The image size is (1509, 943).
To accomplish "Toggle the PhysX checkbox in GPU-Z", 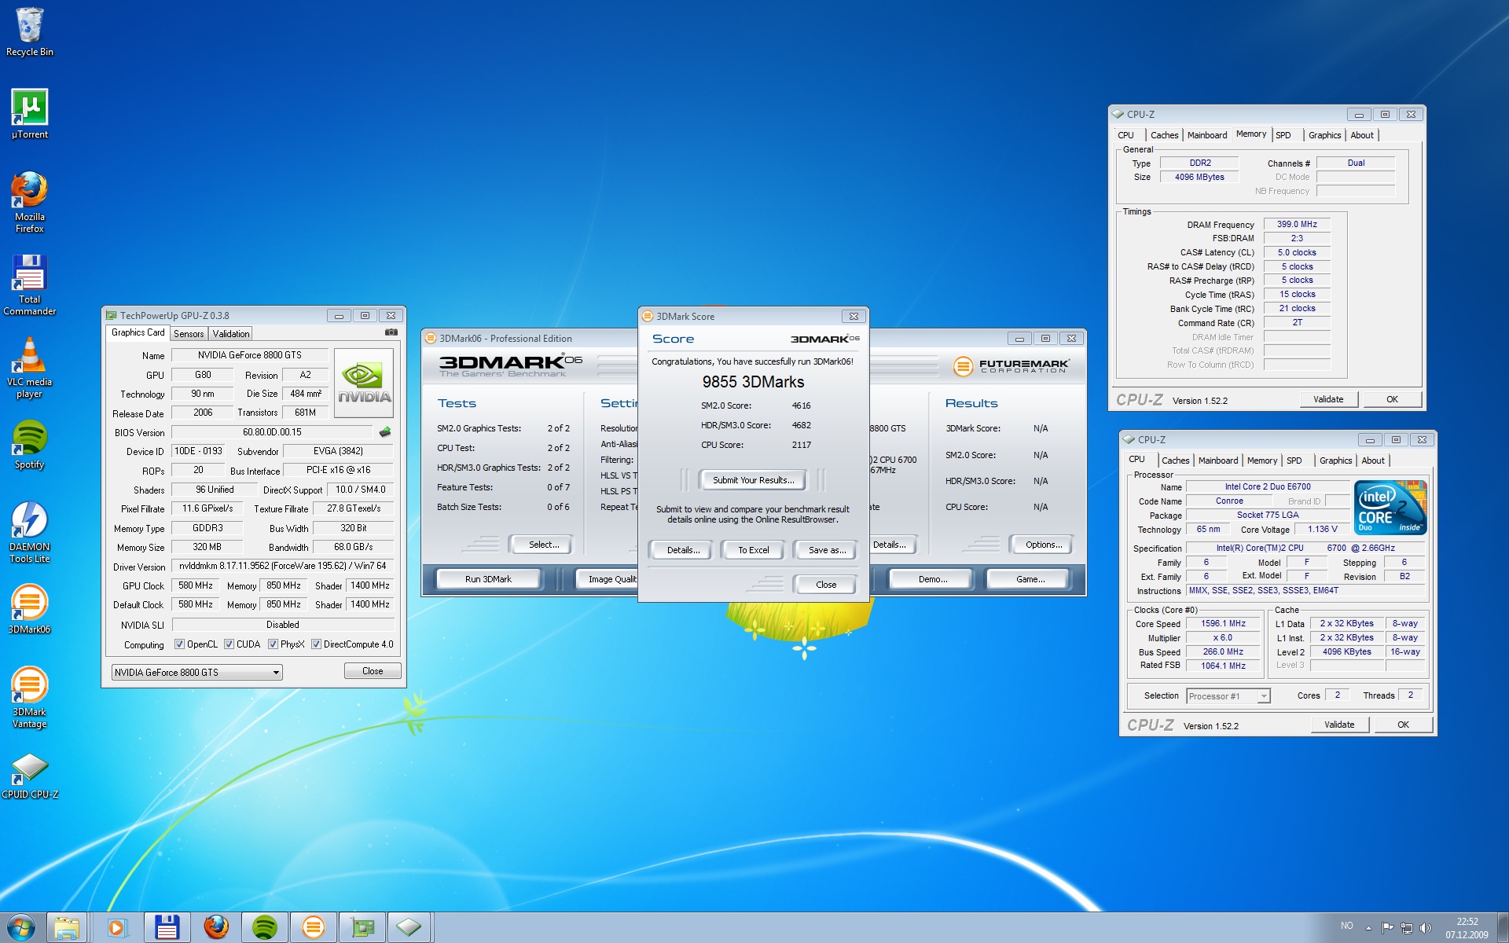I will point(273,644).
